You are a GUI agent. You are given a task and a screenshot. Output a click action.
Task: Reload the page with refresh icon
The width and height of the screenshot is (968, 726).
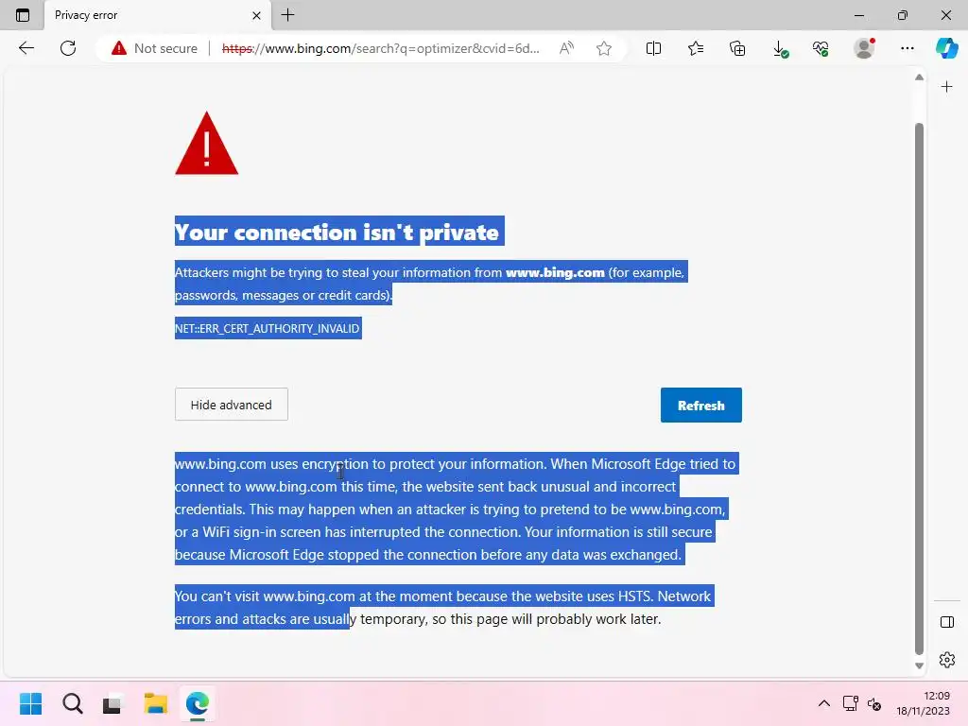[x=68, y=48]
